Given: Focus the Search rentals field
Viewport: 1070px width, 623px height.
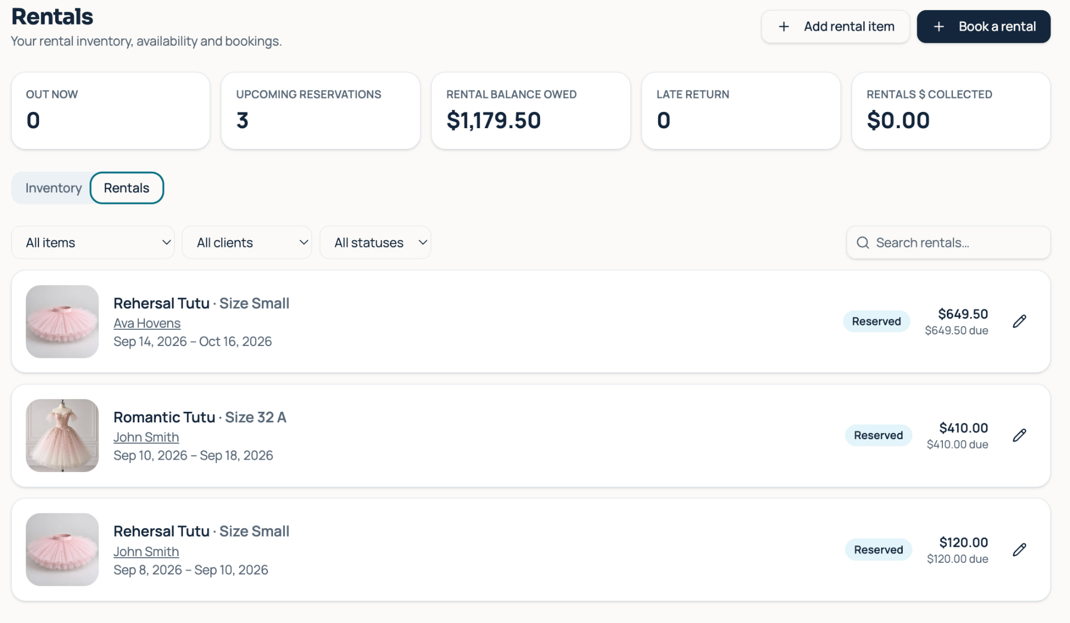Looking at the screenshot, I should pos(949,242).
